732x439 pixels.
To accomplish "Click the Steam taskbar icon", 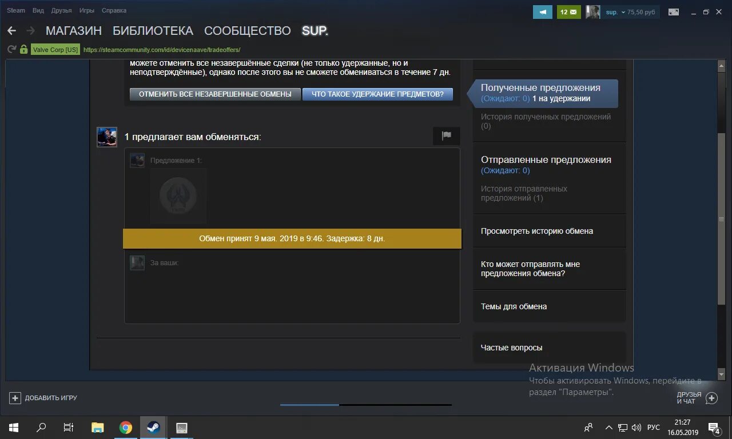I will pos(153,427).
